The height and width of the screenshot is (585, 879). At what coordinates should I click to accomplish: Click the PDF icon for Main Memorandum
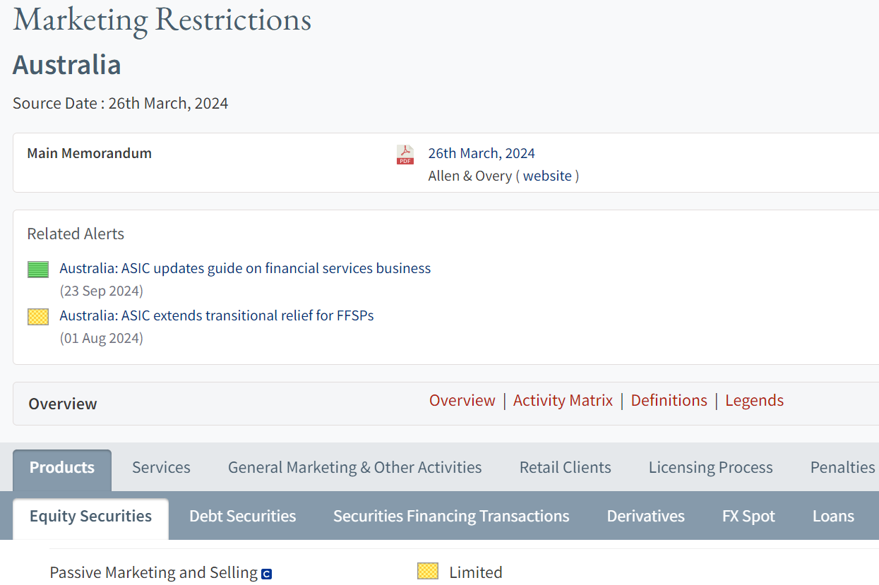[405, 155]
